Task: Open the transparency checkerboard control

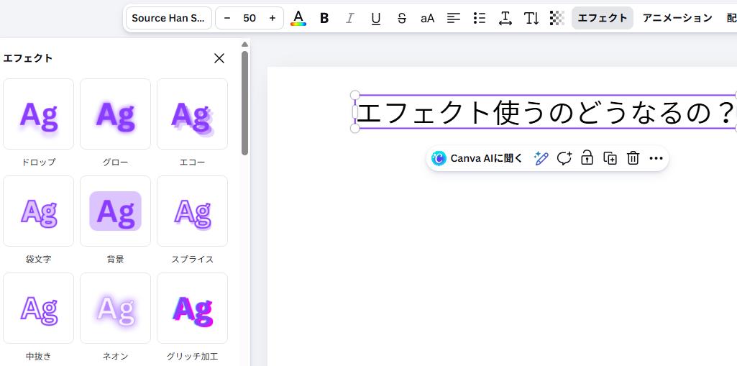Action: tap(557, 18)
